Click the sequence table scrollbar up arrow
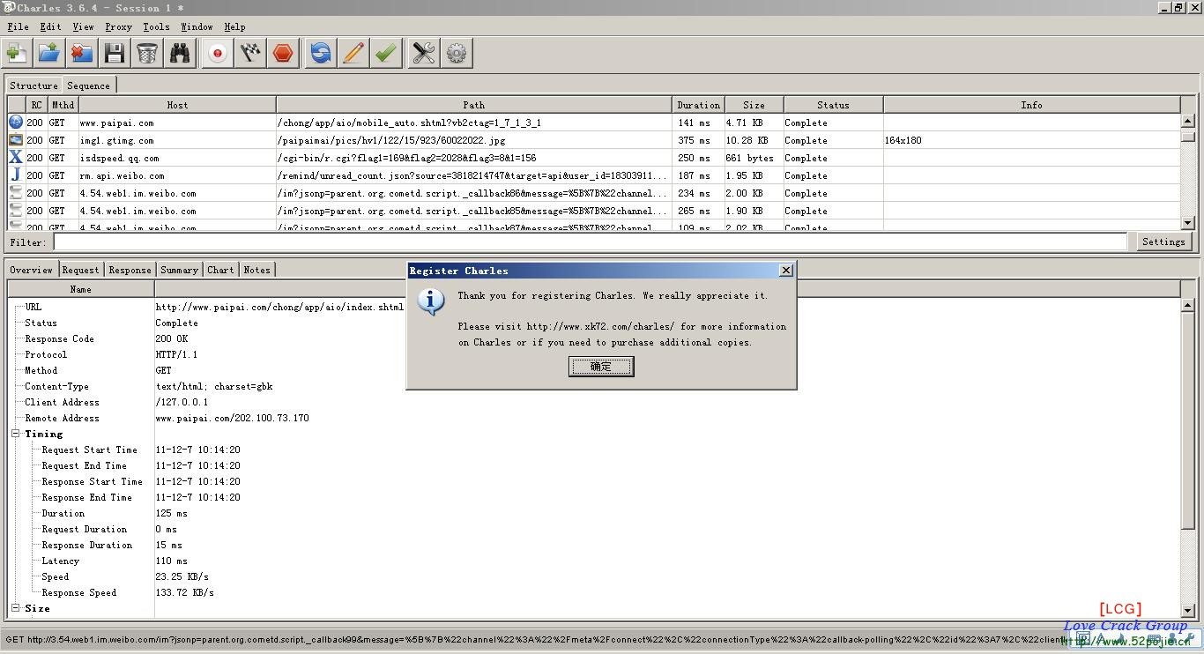 point(1188,122)
